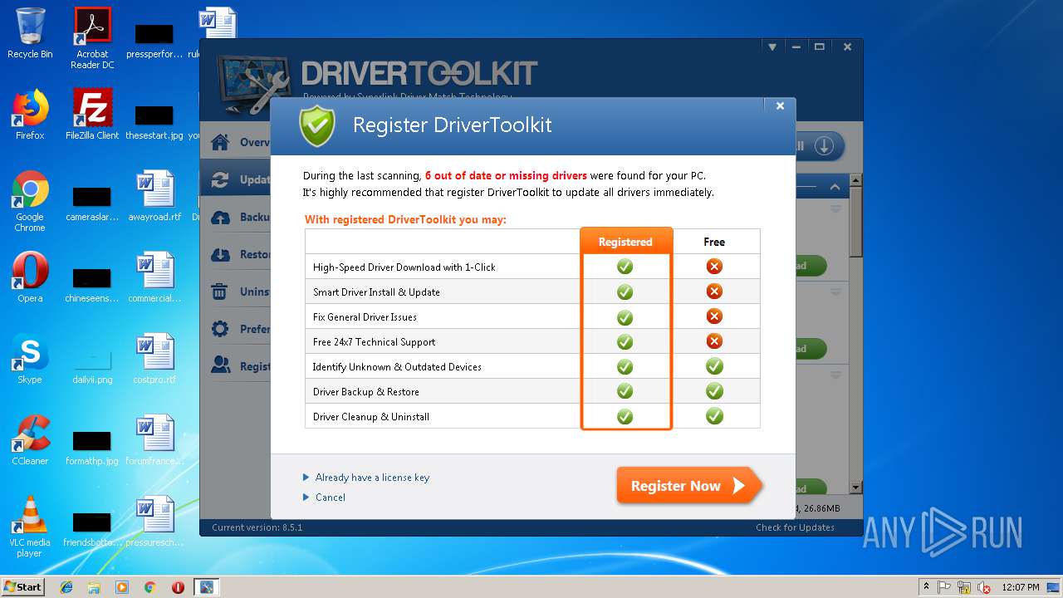Open Opera browser desktop icon
Viewport: 1063px width, 598px height.
tap(30, 277)
